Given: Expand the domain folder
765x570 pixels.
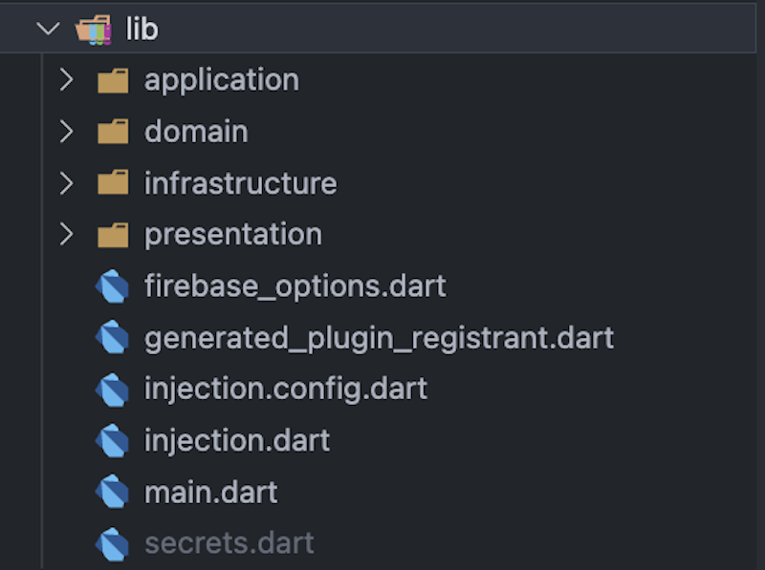Looking at the screenshot, I should click(66, 132).
